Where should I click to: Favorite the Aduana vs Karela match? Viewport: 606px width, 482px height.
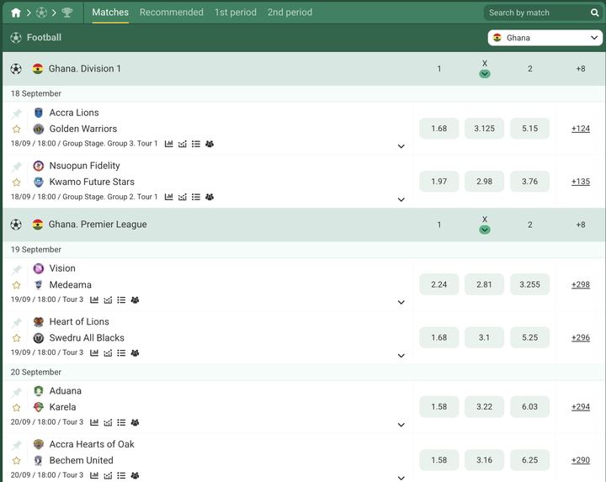coord(16,407)
